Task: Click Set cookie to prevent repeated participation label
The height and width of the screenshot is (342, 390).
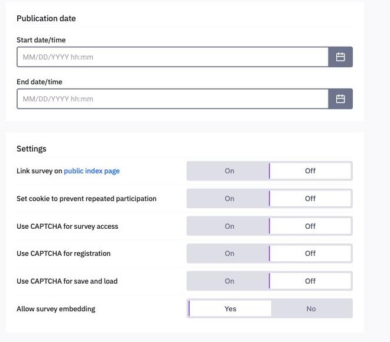Action: pos(86,199)
